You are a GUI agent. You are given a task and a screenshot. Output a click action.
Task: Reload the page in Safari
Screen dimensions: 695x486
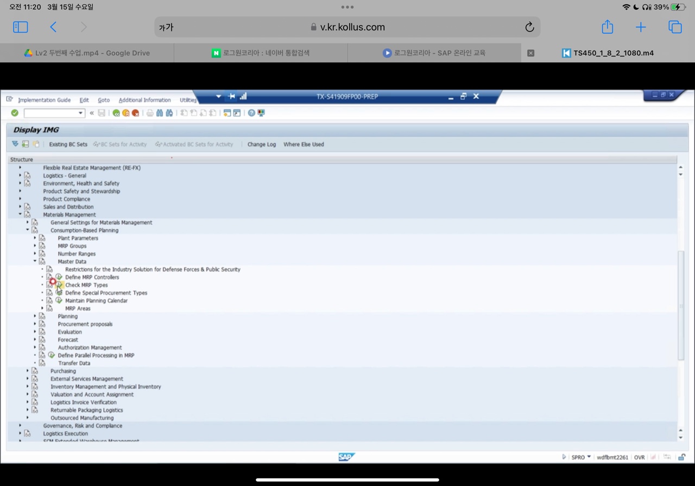(529, 27)
